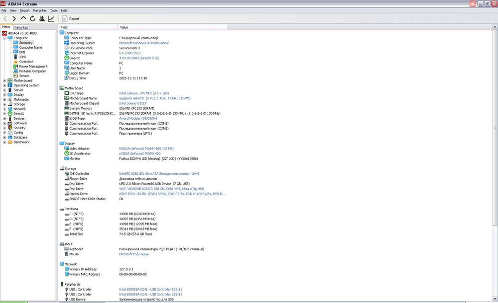Click the Primary IP Address value 127.0.0.1
Image resolution: width=498 pixels, height=303 pixels.
[x=126, y=269]
